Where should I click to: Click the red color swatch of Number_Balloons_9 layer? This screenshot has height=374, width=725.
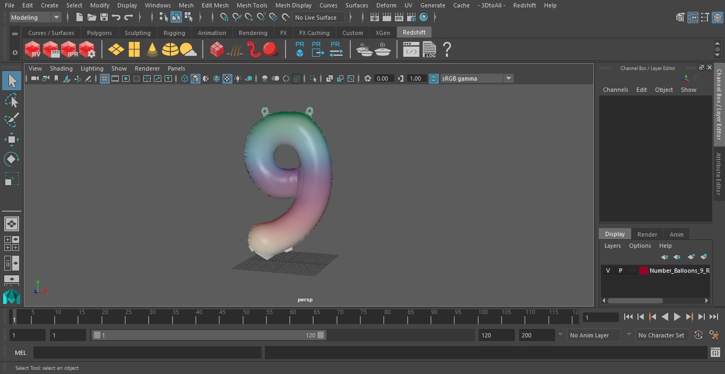(x=644, y=271)
